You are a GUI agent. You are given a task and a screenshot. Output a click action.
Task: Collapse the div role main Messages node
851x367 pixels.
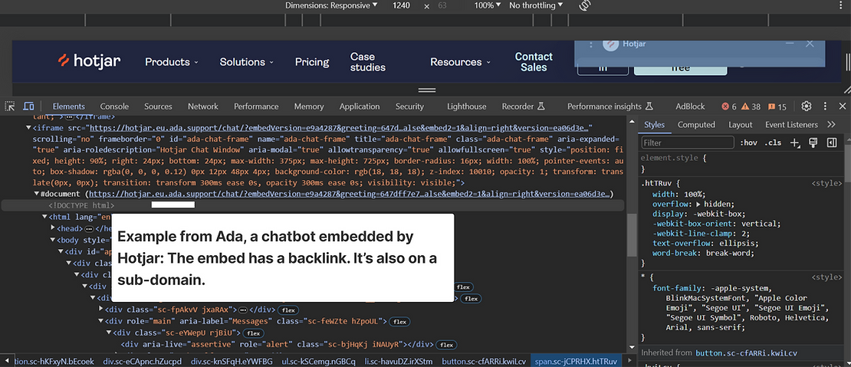(x=101, y=321)
